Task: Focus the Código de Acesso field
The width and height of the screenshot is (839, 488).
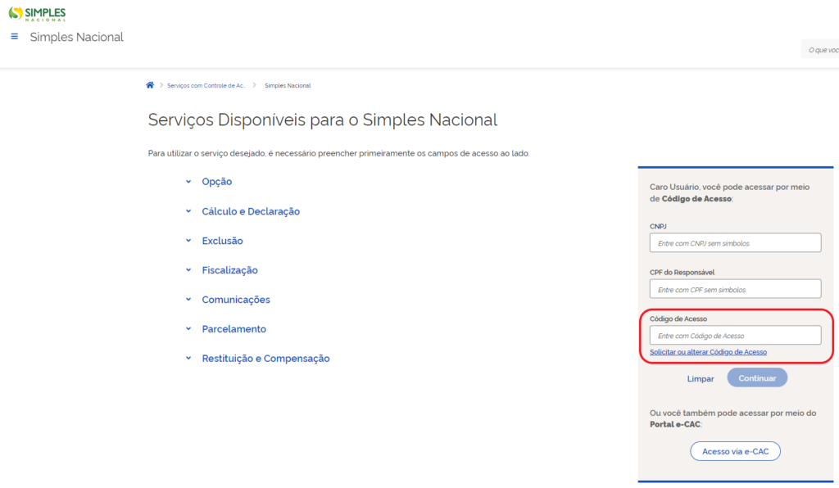Action: [735, 336]
